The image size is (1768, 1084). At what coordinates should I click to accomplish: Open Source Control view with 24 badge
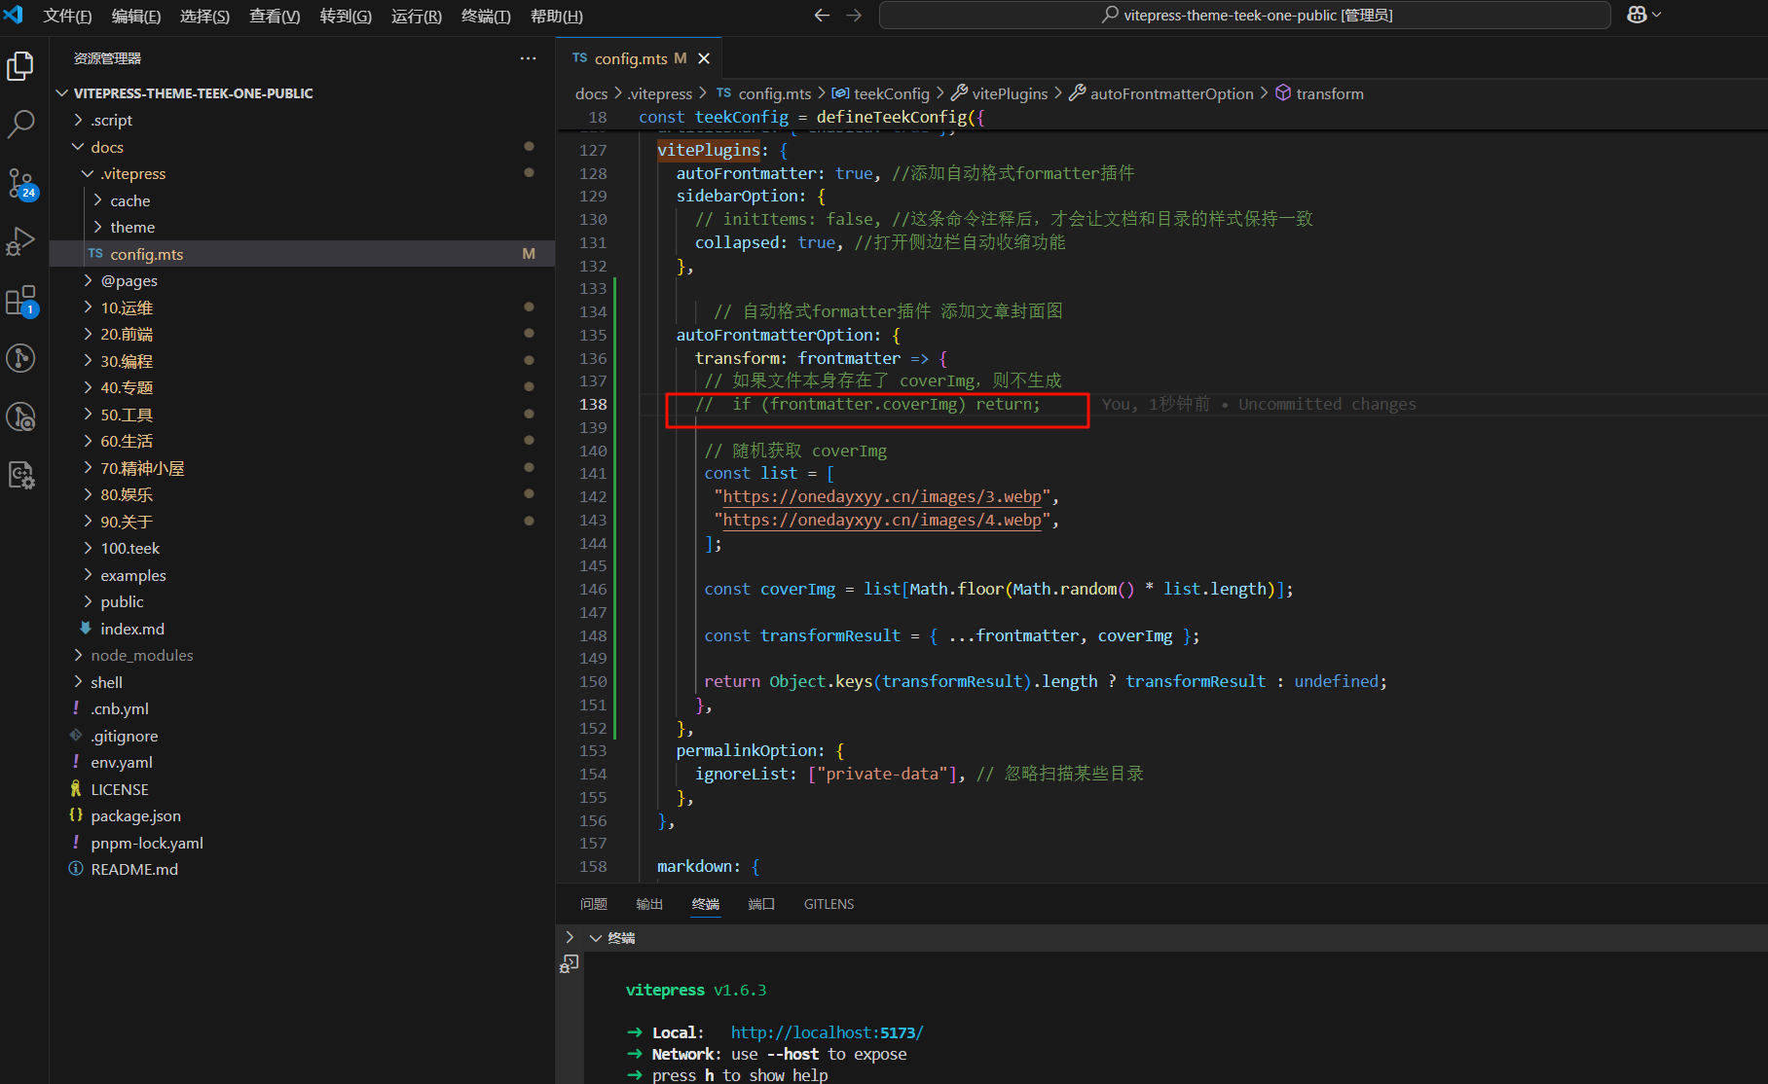(20, 183)
